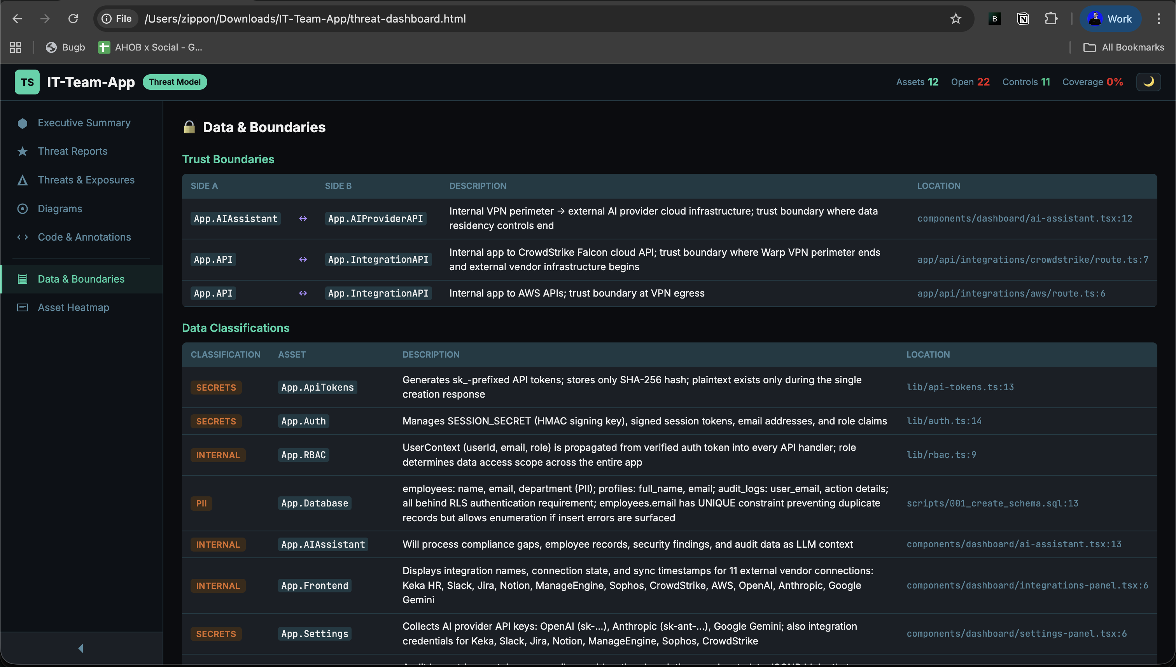Select the Data & Boundaries nav item
This screenshot has height=667, width=1176.
pos(80,279)
